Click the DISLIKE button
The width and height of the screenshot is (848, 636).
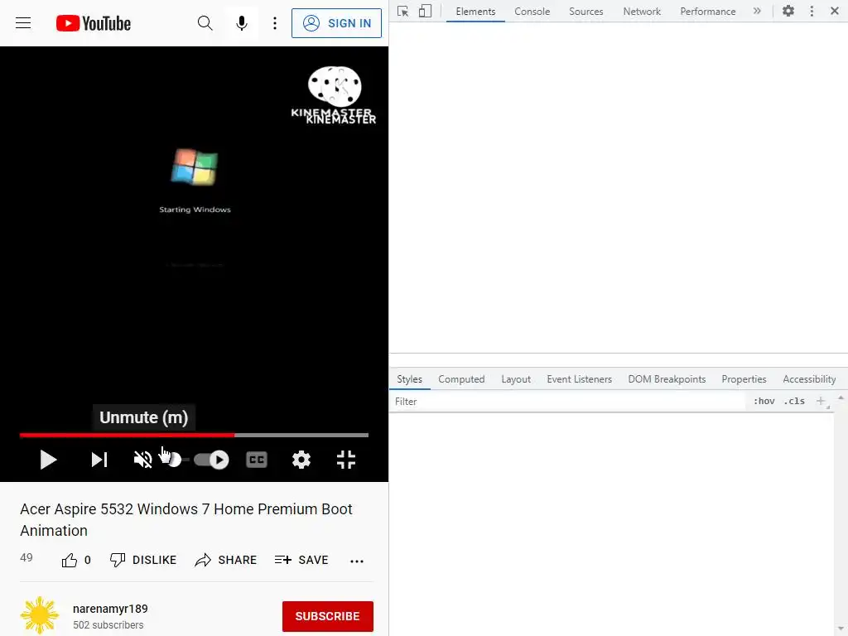pyautogui.click(x=143, y=561)
